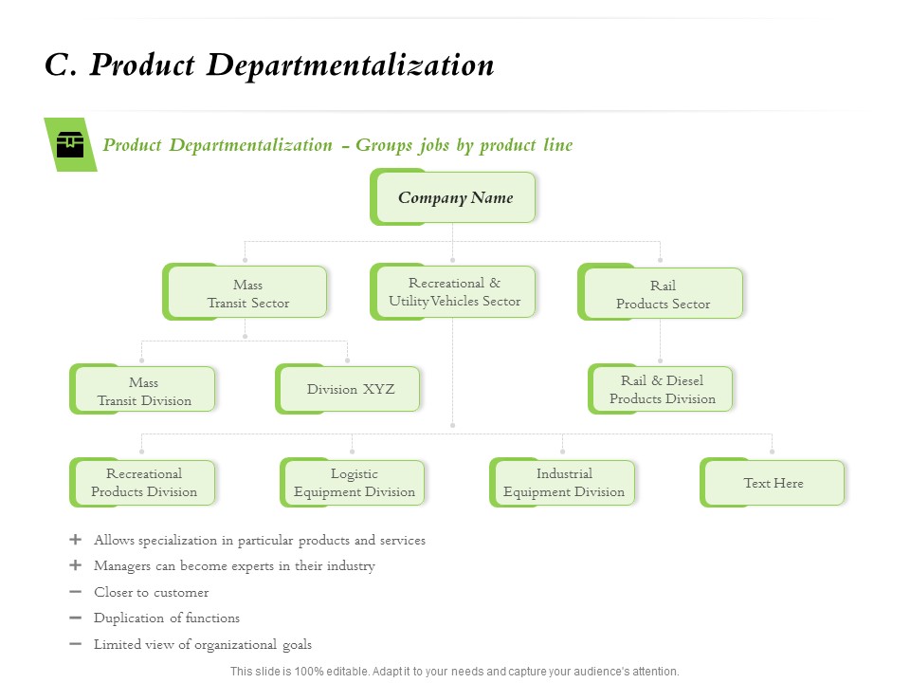910x683 pixels.
Task: Click the footer note This slide is 100% editable
Action: [454, 672]
